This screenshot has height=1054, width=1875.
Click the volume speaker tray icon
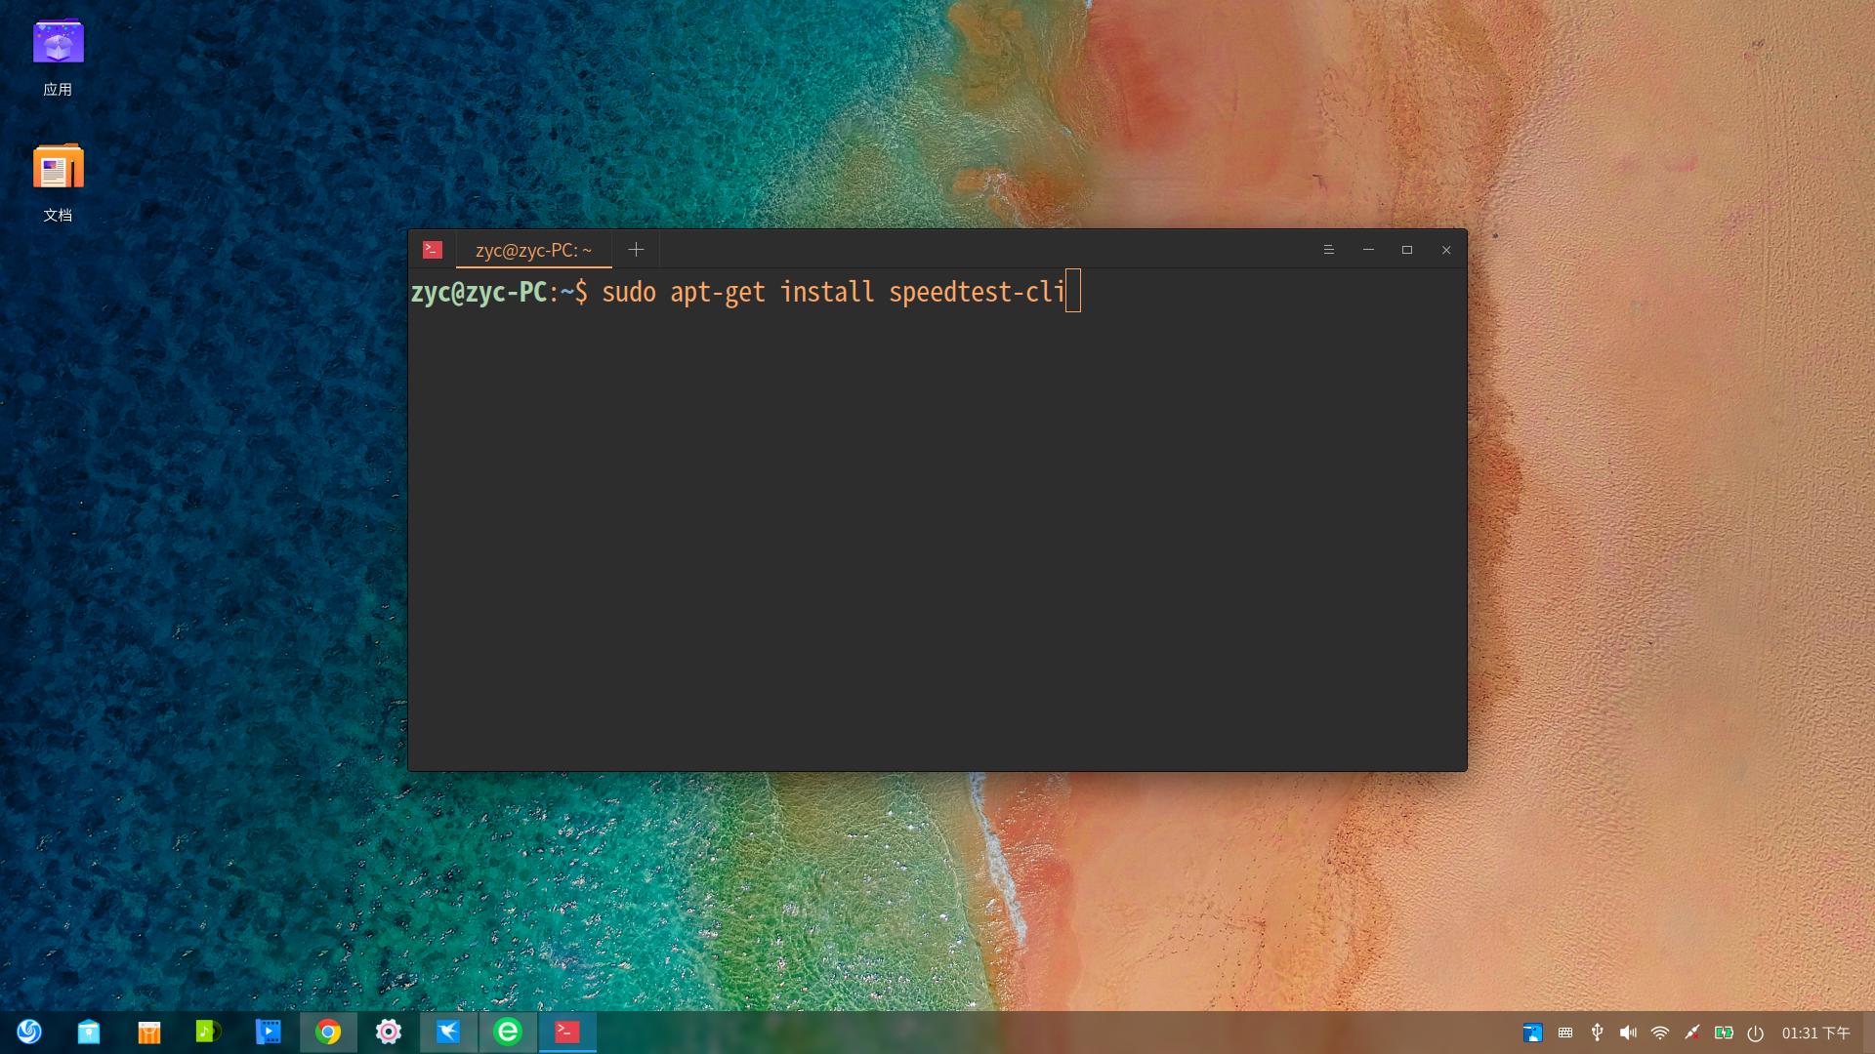tap(1628, 1033)
